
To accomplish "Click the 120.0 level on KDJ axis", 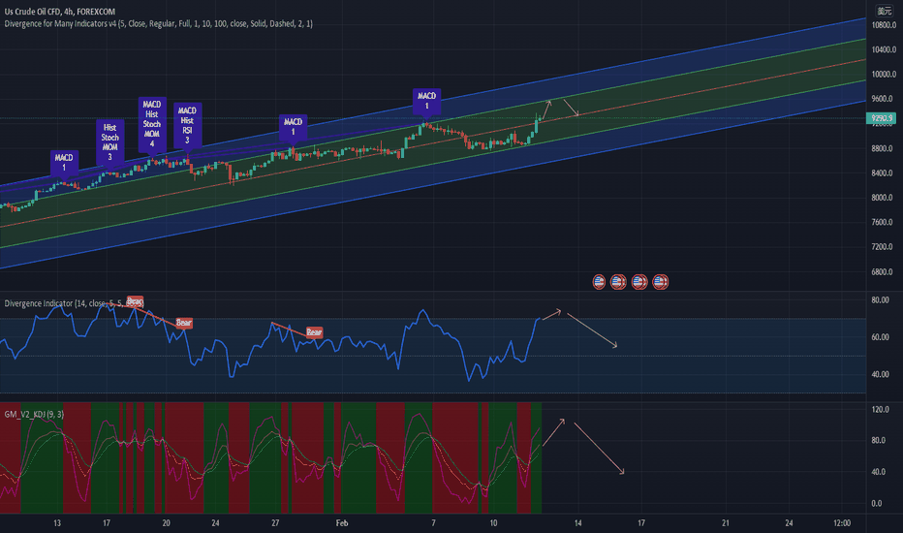I will pyautogui.click(x=881, y=410).
